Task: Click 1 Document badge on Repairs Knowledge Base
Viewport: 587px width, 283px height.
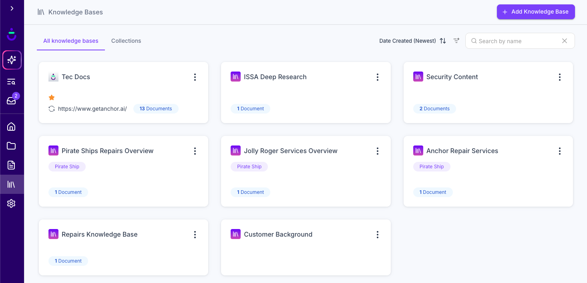Action: (x=68, y=261)
